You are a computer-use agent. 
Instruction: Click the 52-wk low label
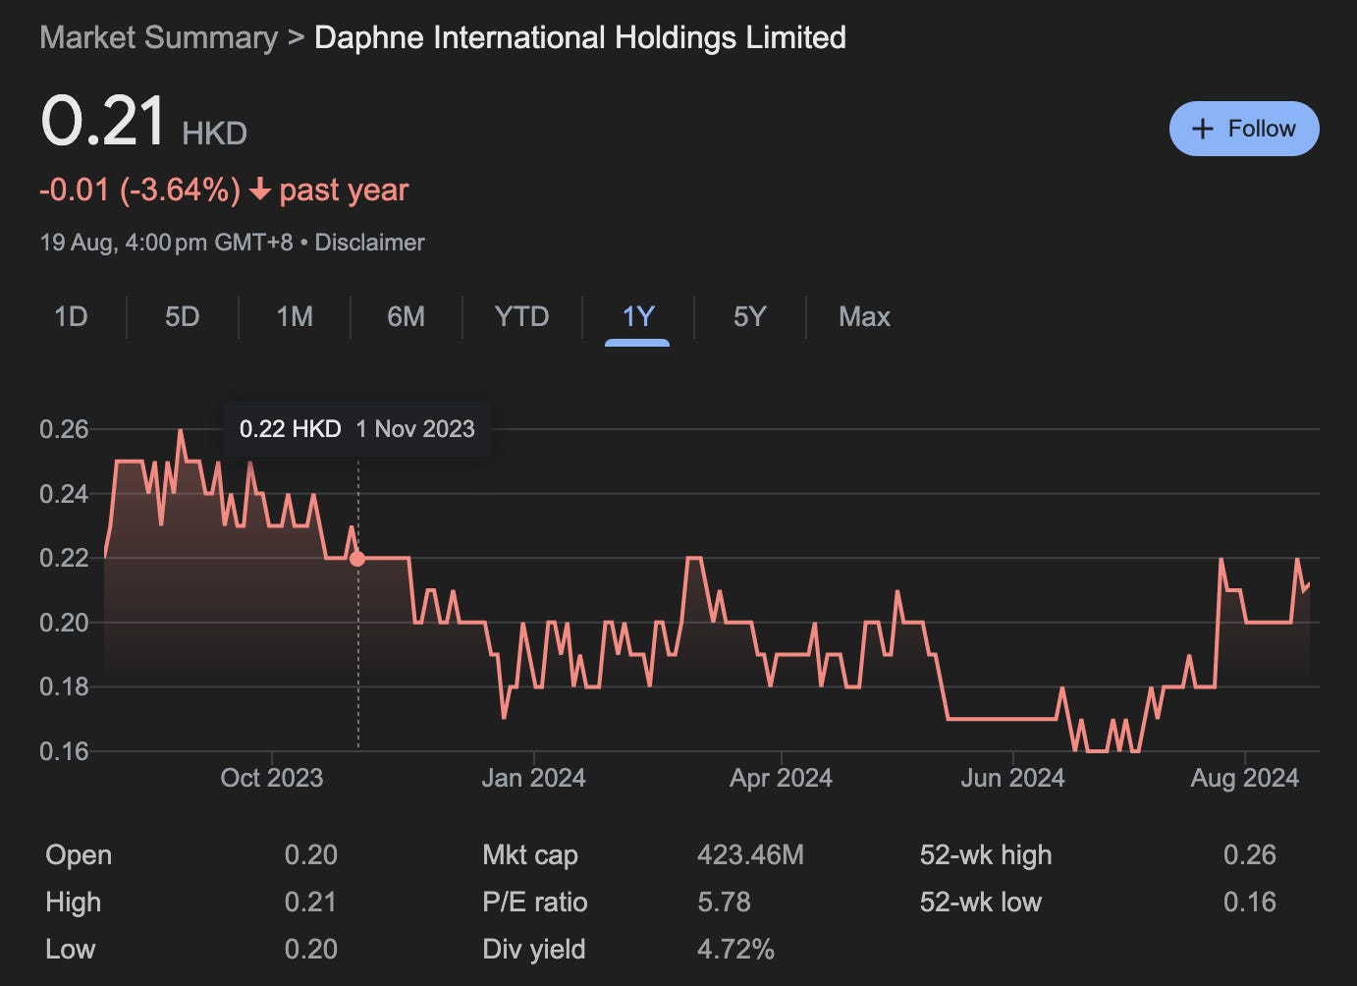(x=981, y=903)
